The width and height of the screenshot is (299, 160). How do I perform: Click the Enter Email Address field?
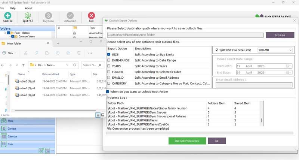[254, 85]
